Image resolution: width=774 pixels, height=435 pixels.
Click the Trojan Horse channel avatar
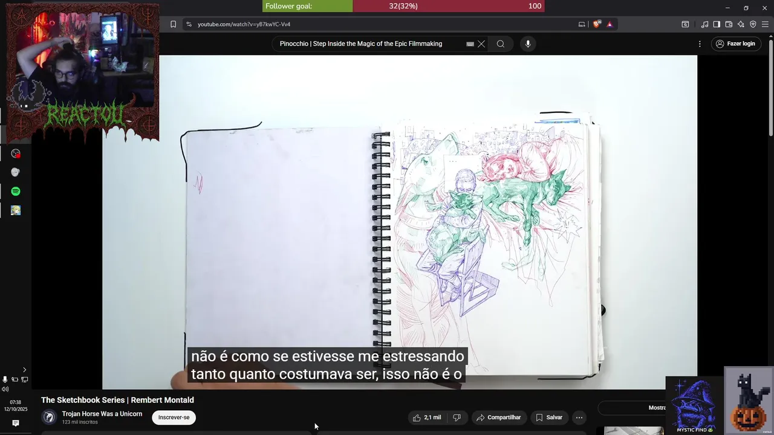[x=49, y=417]
